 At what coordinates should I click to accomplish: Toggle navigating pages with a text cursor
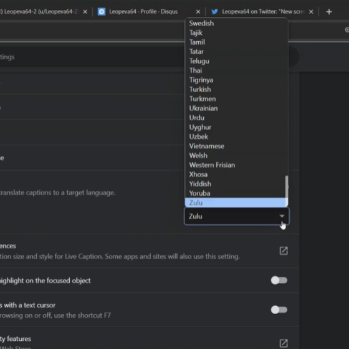pyautogui.click(x=279, y=310)
